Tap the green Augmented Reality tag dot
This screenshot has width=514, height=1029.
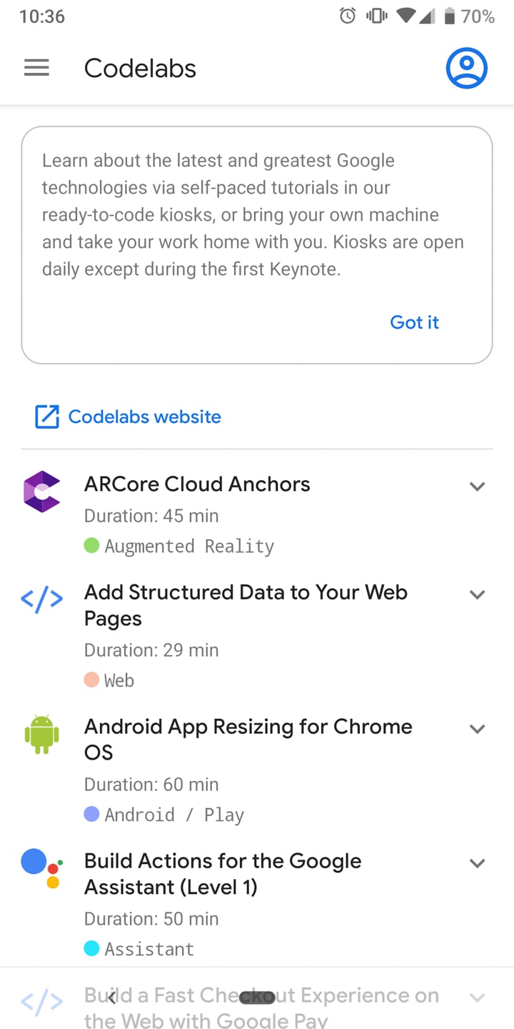91,546
